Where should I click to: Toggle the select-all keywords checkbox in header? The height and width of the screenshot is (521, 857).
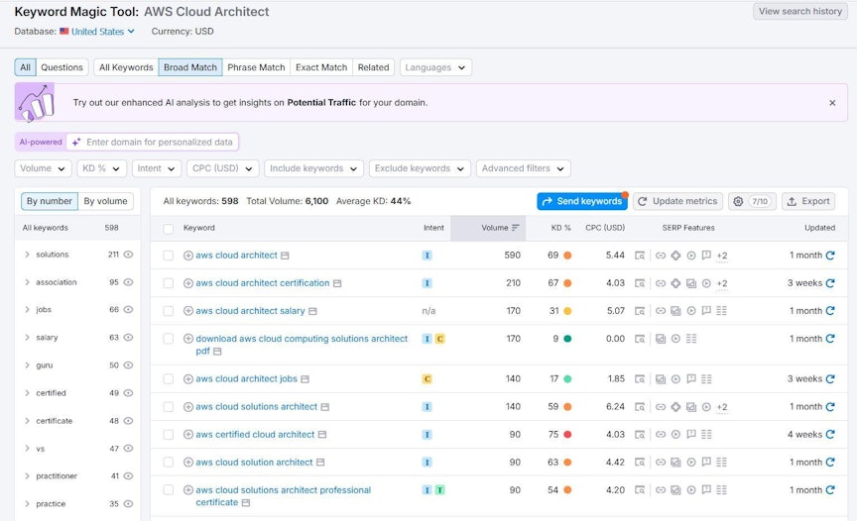click(169, 228)
